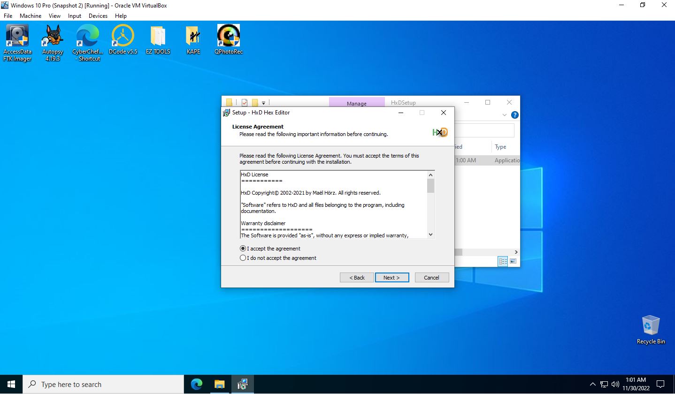
Task: Open AccessData FTK Imager desktop shortcut
Action: (17, 43)
